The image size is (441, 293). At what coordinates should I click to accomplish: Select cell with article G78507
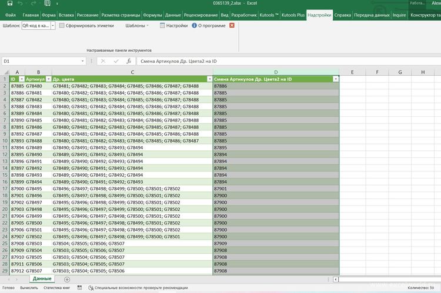[x=39, y=271]
